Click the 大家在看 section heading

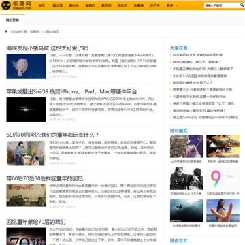[179, 48]
